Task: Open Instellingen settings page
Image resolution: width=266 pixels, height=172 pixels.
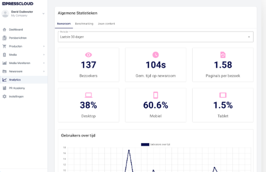Action: [x=24, y=96]
